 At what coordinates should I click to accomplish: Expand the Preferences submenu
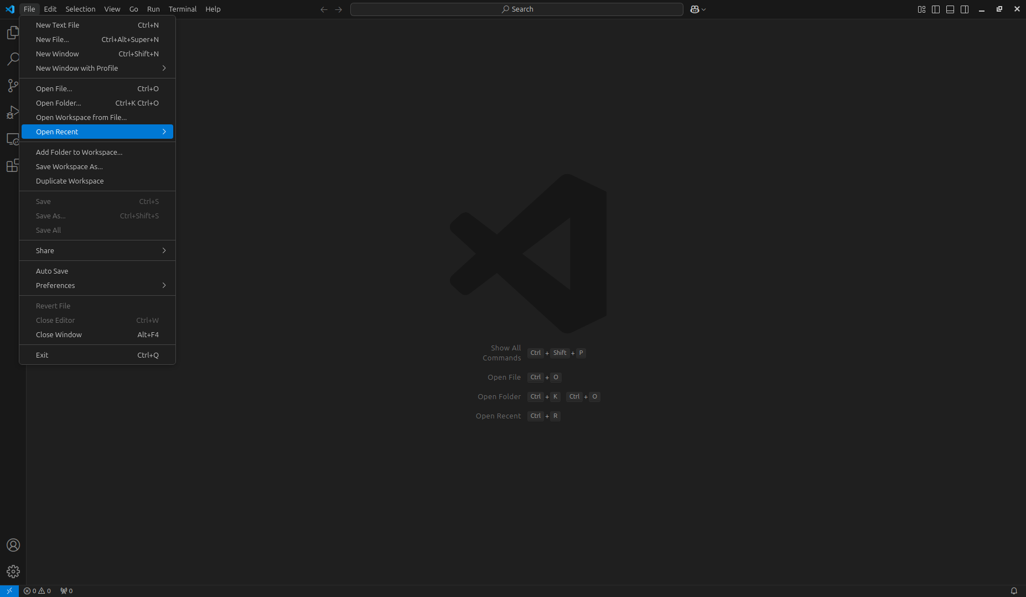[x=97, y=285]
